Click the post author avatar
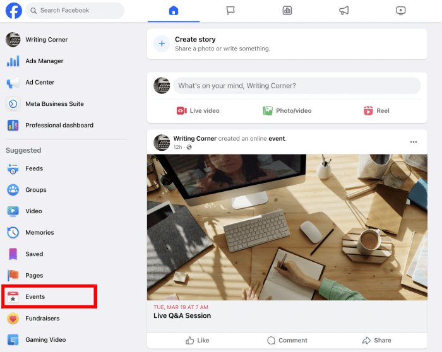442x352 pixels. pos(162,143)
